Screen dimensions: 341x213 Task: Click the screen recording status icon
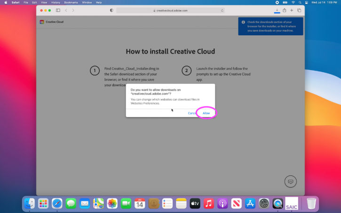(277, 2)
